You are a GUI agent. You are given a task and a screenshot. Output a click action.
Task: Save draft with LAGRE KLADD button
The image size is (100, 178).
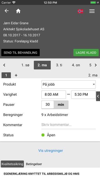[86, 52]
